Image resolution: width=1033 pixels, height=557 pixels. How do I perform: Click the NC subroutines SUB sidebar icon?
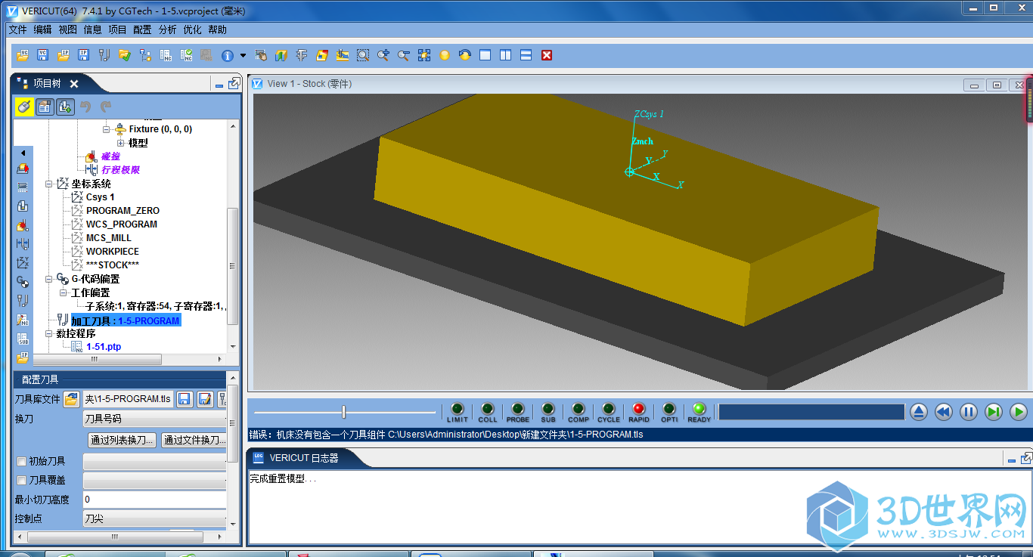tap(23, 339)
